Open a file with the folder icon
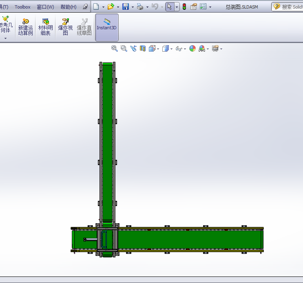 111,7
